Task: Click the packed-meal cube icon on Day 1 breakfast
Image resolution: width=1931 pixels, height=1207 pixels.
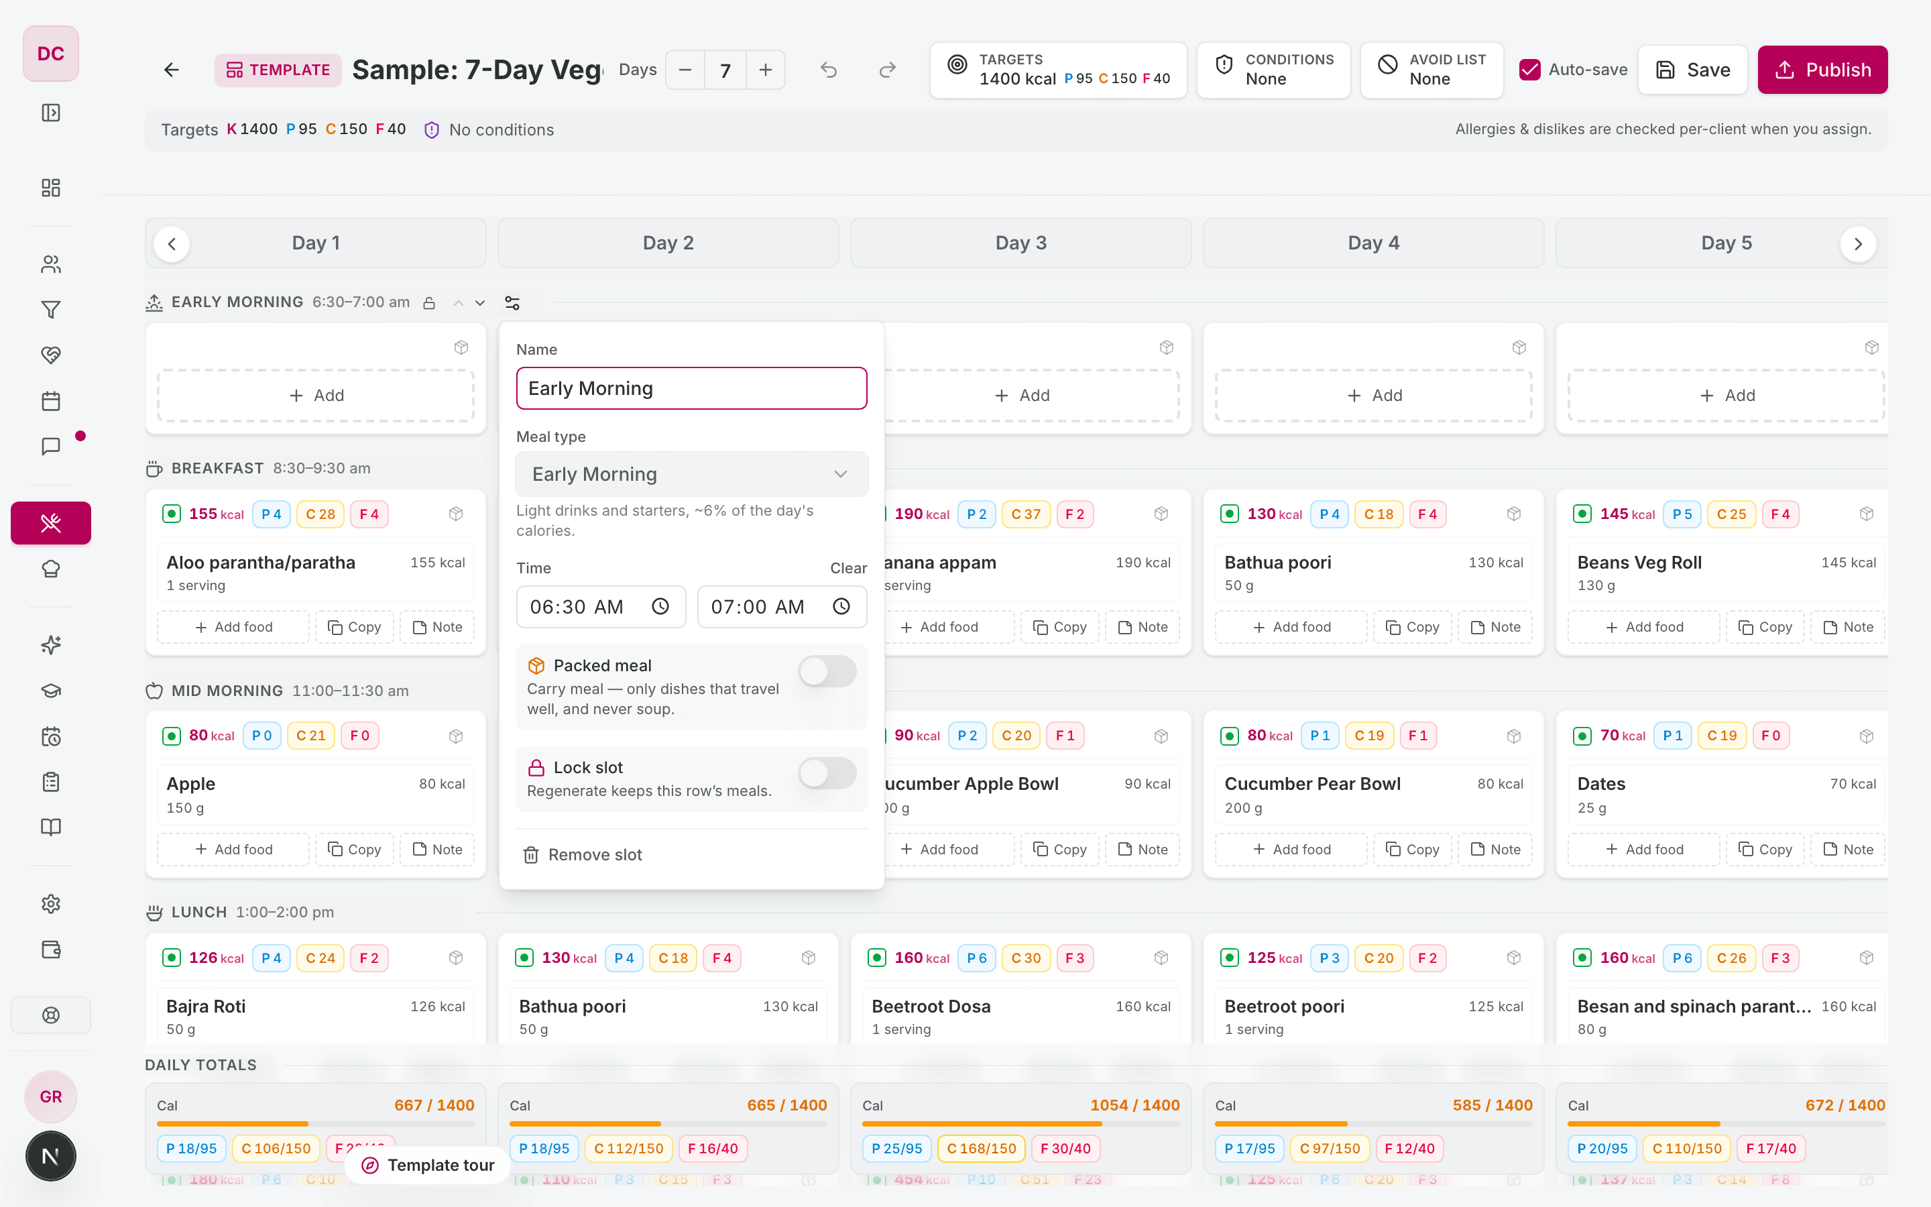Action: (x=456, y=514)
